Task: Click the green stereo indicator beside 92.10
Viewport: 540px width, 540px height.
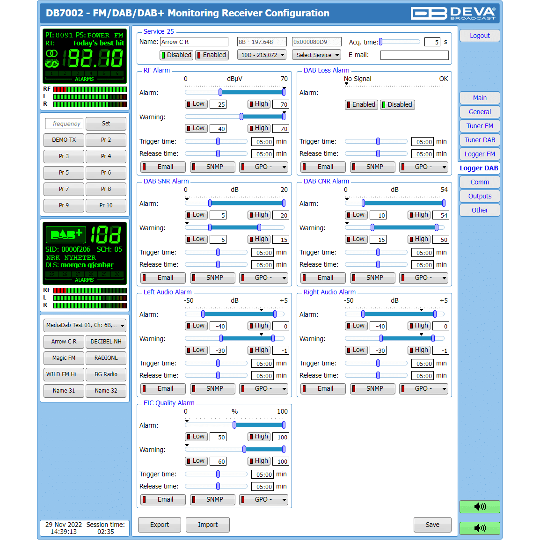Action: (52, 58)
